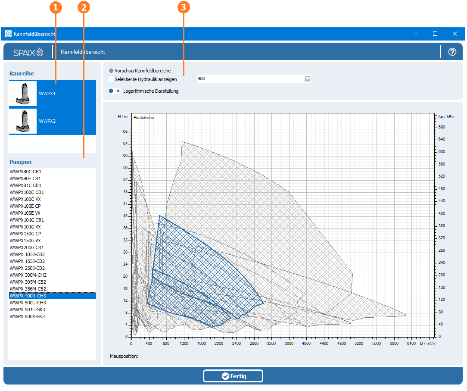Viewport: 467px width, 391px height.
Task: Click the Fertig button
Action: (x=233, y=376)
